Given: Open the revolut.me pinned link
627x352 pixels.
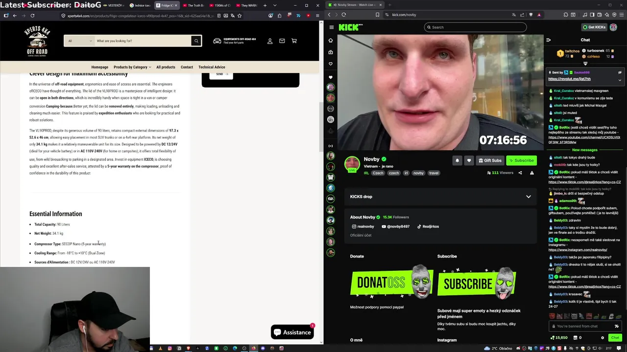Looking at the screenshot, I should 569,79.
